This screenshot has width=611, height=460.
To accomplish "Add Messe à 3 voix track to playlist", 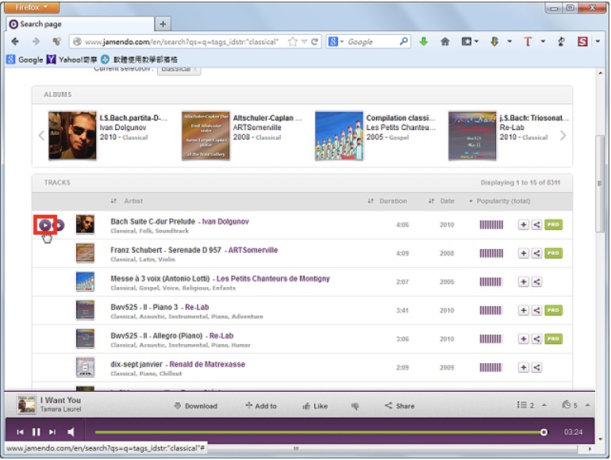I will click(x=524, y=282).
